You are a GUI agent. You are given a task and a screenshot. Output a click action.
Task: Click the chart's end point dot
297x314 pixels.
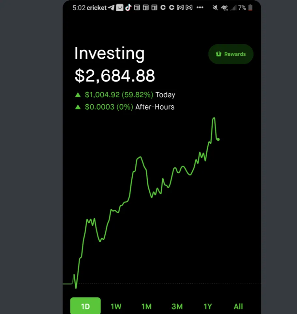[218, 140]
